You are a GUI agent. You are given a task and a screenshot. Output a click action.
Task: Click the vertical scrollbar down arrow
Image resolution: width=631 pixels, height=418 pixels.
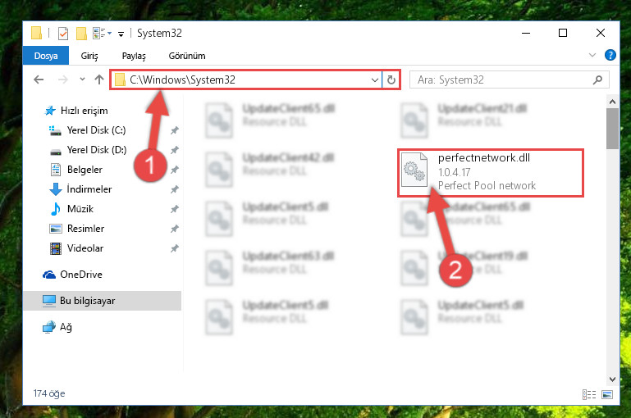(x=612, y=379)
